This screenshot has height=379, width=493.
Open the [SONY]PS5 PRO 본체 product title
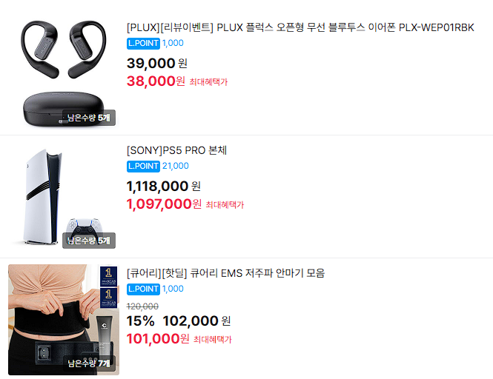click(176, 150)
